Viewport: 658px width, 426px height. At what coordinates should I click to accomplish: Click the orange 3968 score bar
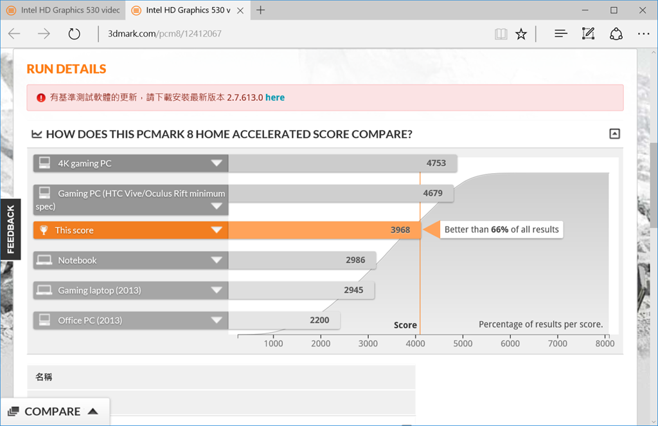click(325, 230)
